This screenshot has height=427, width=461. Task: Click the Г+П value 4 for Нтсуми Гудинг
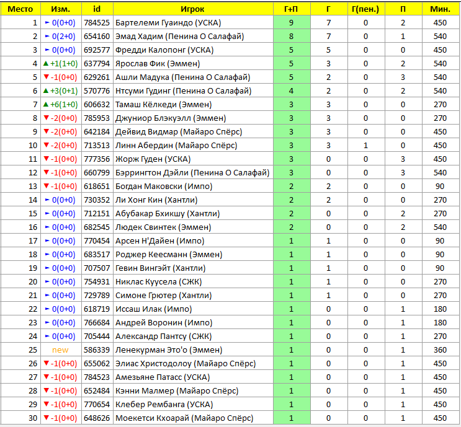point(292,91)
